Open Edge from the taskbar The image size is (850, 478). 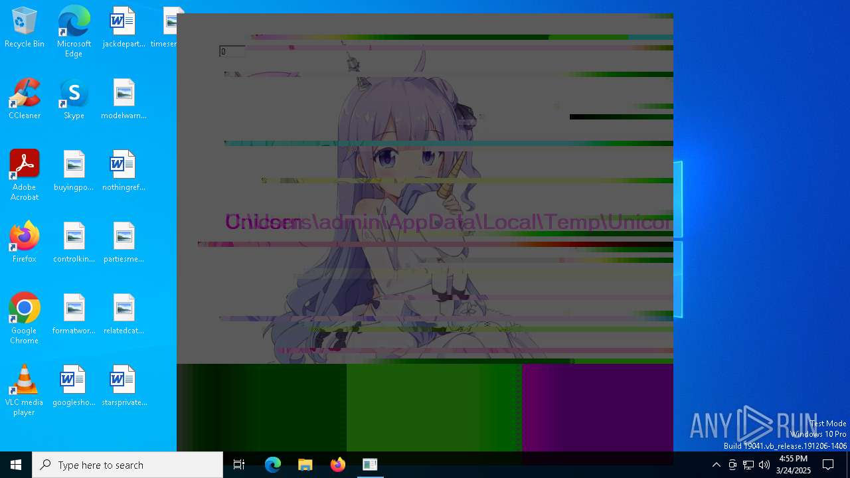coord(273,465)
